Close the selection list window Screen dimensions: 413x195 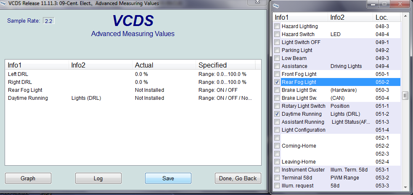click(x=400, y=4)
